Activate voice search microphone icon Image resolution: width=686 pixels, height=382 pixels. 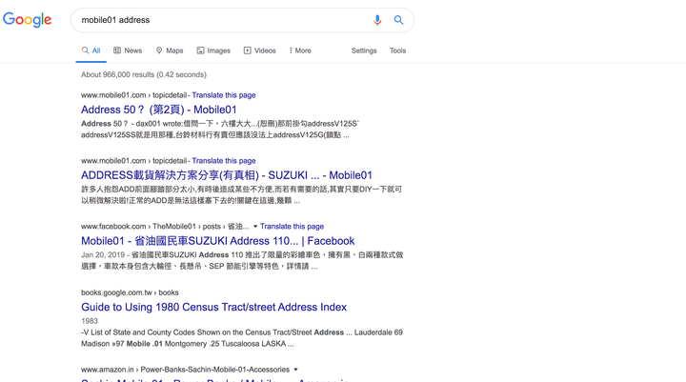click(377, 20)
